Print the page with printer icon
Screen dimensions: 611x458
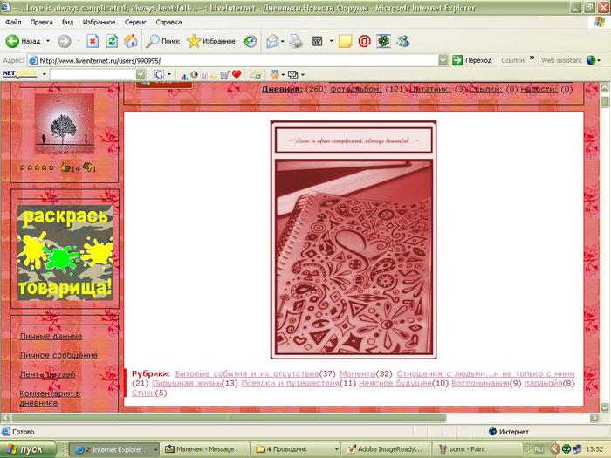click(296, 41)
